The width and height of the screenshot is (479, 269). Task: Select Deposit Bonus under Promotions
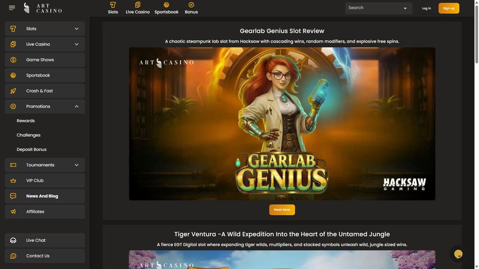click(x=32, y=149)
